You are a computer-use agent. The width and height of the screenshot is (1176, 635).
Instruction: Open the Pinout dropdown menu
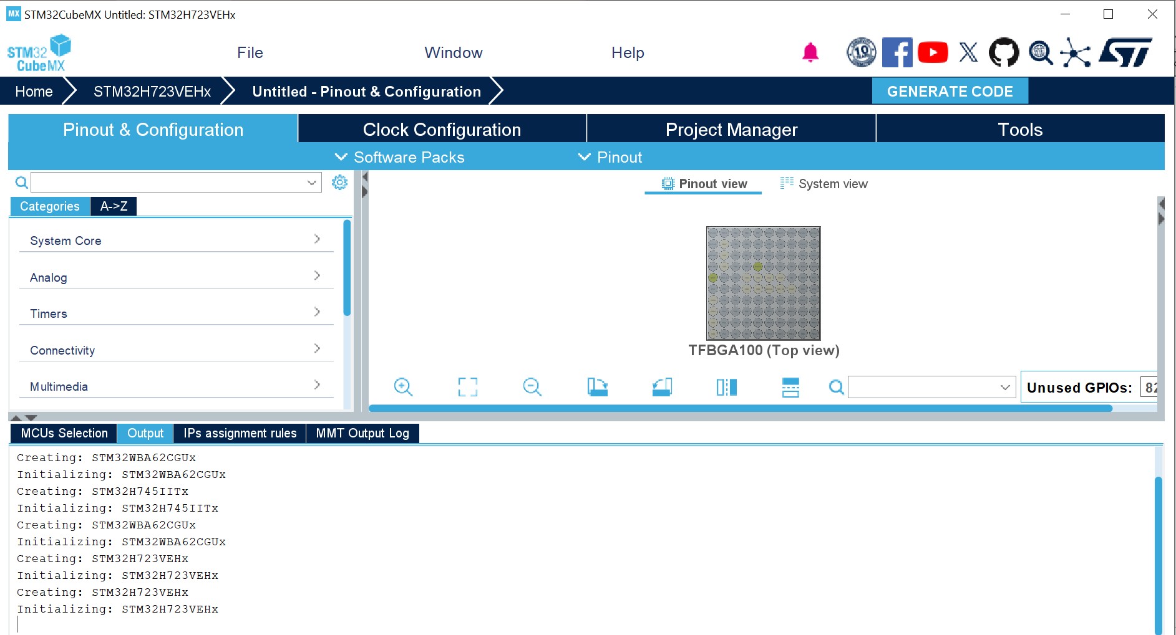click(610, 157)
